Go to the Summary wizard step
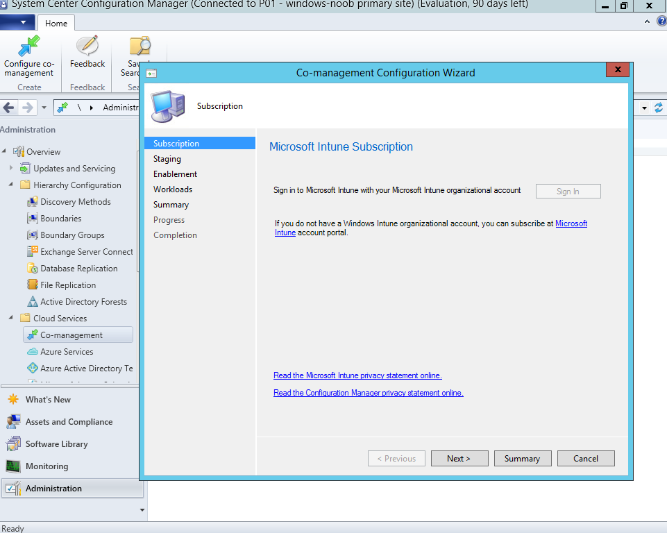This screenshot has width=667, height=533. [x=171, y=205]
